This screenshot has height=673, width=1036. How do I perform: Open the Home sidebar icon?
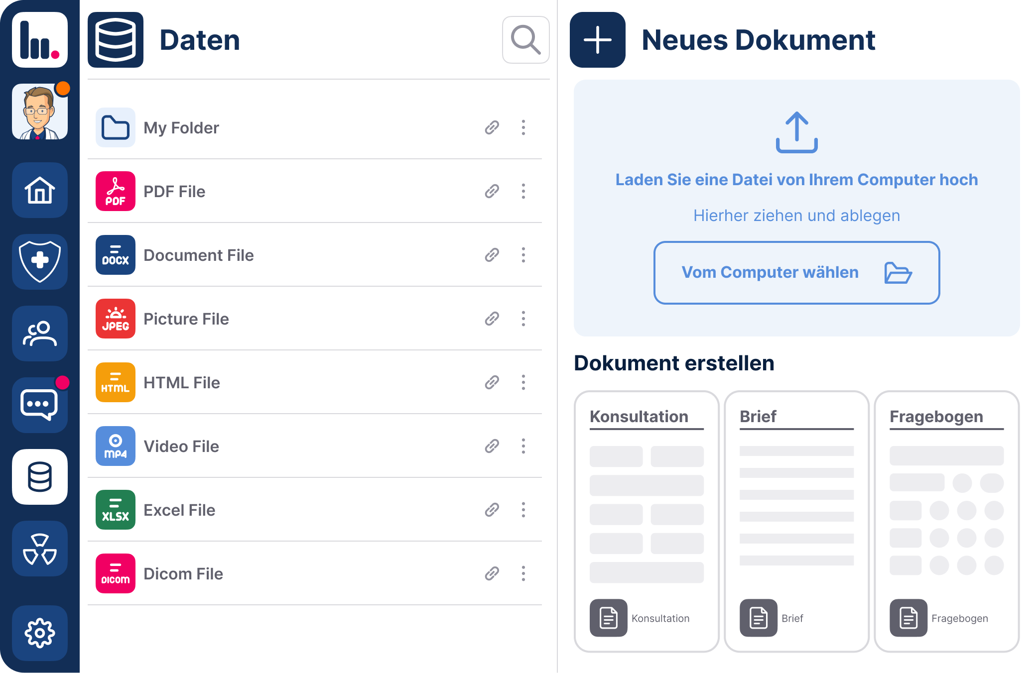point(40,190)
